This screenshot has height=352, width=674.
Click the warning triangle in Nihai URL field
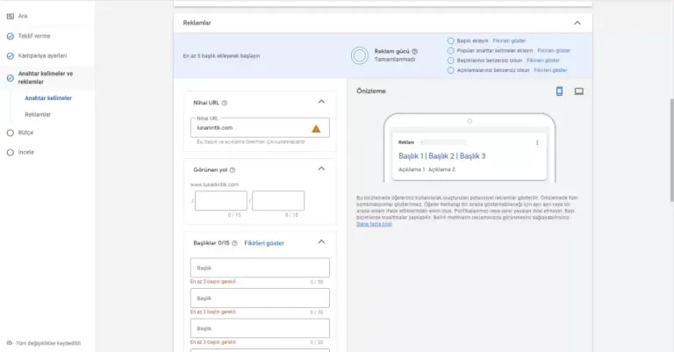pyautogui.click(x=316, y=128)
